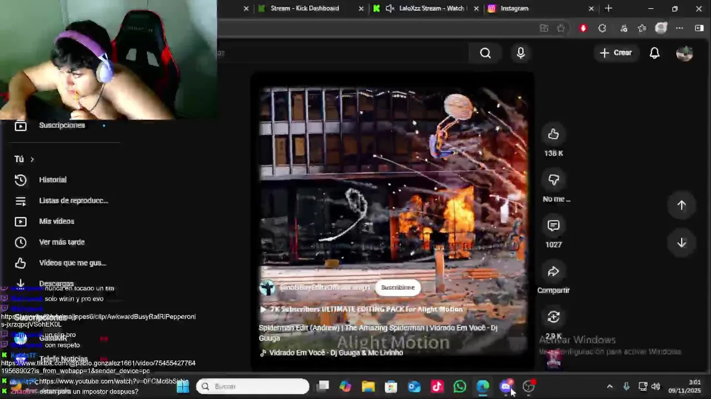Switch to LaloXzz Stream tab
The width and height of the screenshot is (711, 399).
coord(425,8)
